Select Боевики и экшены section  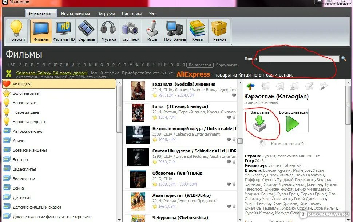(x=59, y=150)
